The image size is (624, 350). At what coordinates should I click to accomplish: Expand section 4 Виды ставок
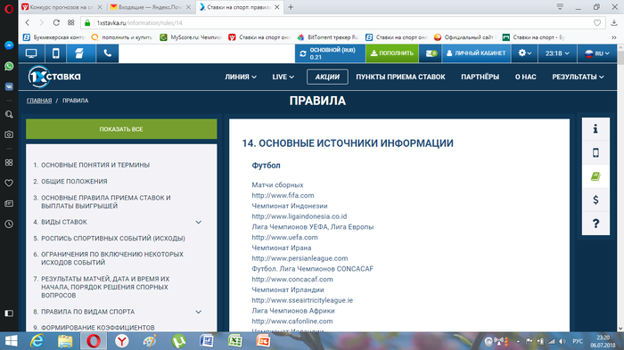pos(198,223)
